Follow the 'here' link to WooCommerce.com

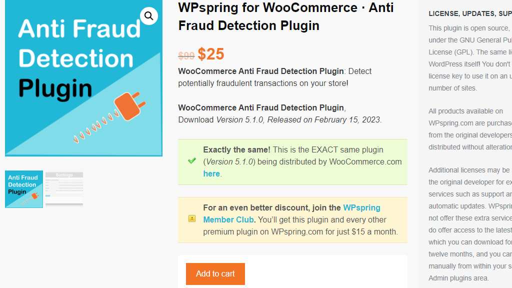pyautogui.click(x=211, y=173)
